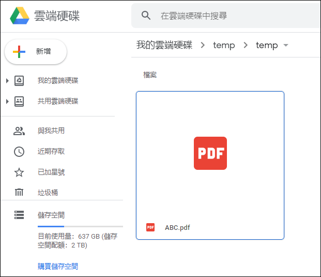321x277 pixels.
Task: Click the 近期存取 clock icon
Action: [x=19, y=152]
